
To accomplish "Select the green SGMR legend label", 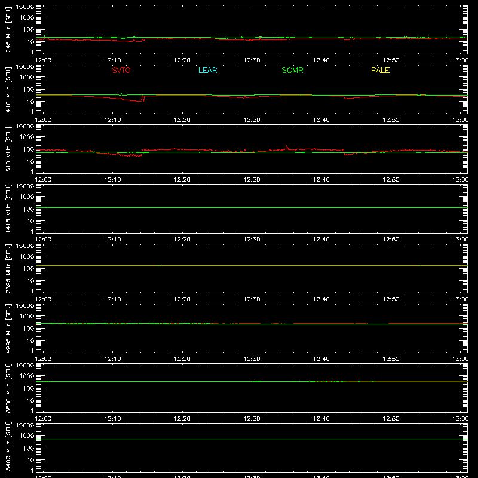I will [292, 70].
